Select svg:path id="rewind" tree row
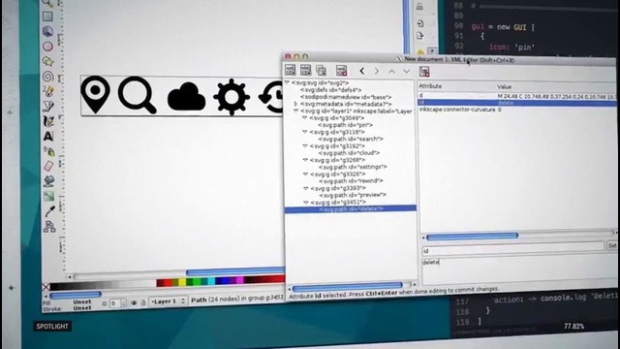Screen dimensions: 620x349 pos(351,181)
